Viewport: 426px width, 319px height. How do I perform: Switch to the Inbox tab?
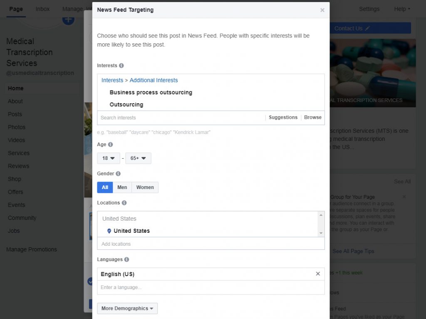43,9
